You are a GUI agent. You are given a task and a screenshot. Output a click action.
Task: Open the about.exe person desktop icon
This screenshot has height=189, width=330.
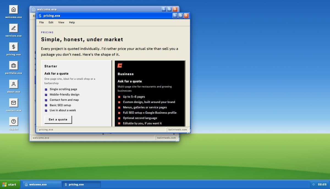pyautogui.click(x=13, y=87)
